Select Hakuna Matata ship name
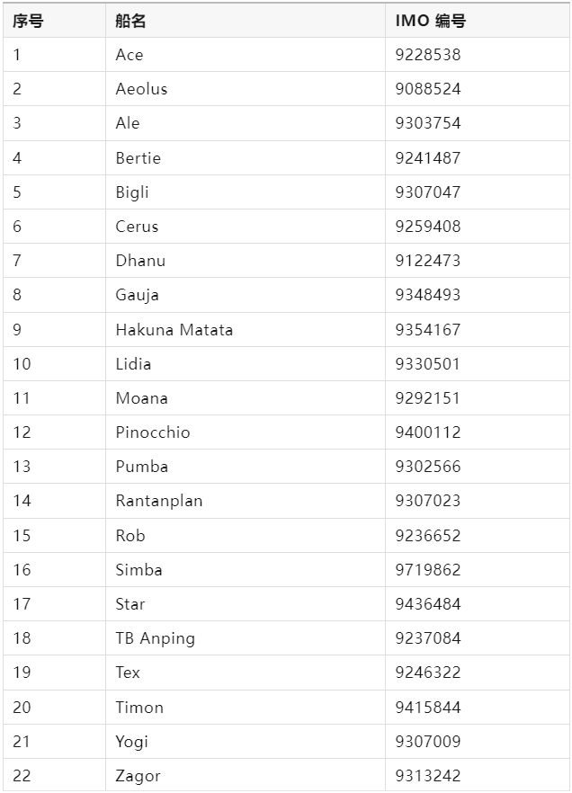This screenshot has height=793, width=572. (174, 330)
